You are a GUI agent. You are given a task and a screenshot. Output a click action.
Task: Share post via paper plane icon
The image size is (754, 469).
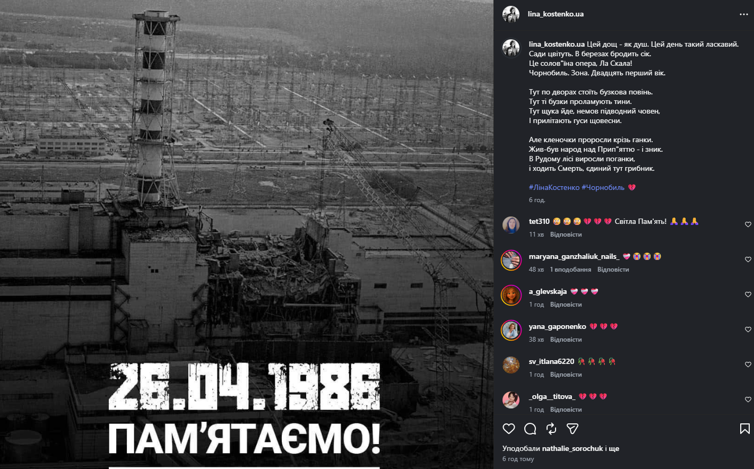tap(573, 429)
